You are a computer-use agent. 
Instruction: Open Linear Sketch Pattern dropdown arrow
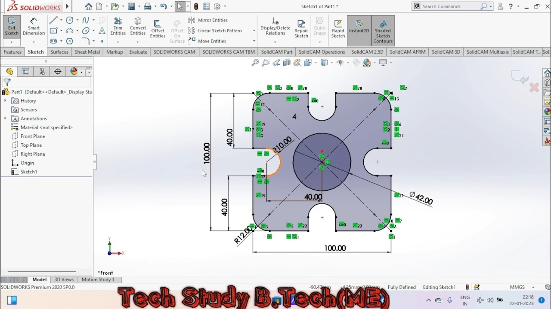254,31
